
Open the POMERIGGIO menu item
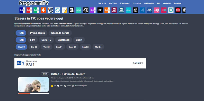point(125,4)
